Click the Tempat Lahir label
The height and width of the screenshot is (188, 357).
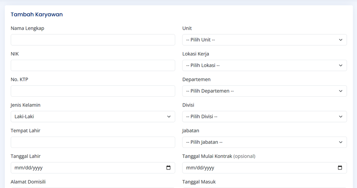(x=26, y=131)
